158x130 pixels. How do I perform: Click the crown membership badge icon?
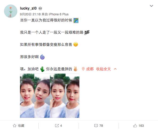[x=40, y=8]
